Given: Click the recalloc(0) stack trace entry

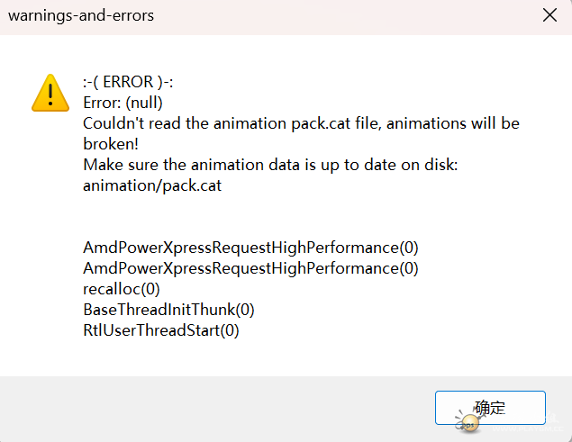Looking at the screenshot, I should tap(122, 289).
